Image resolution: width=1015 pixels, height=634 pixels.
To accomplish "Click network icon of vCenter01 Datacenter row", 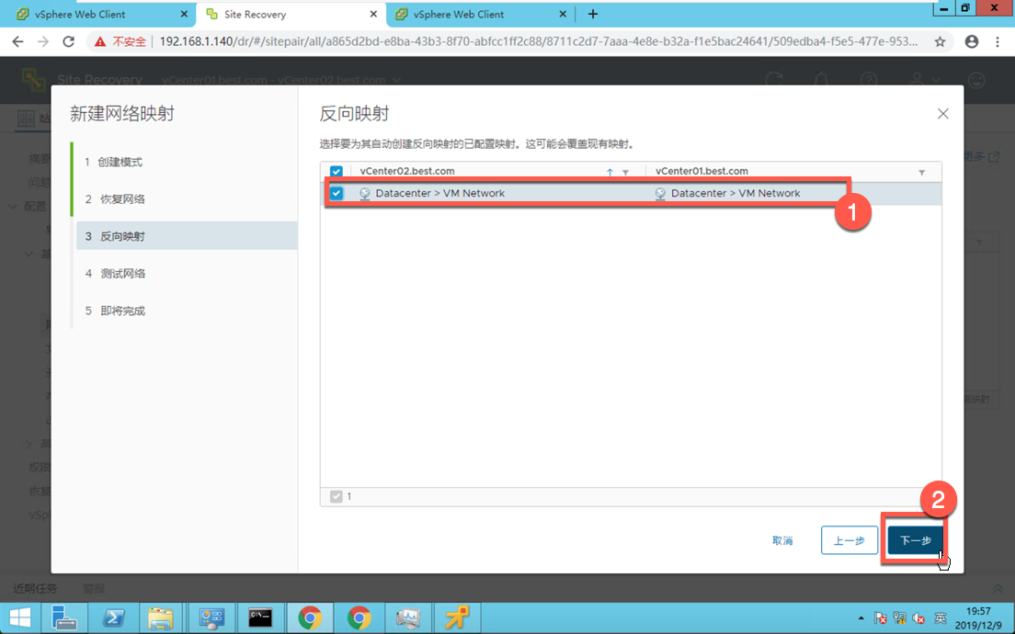I will pos(660,194).
